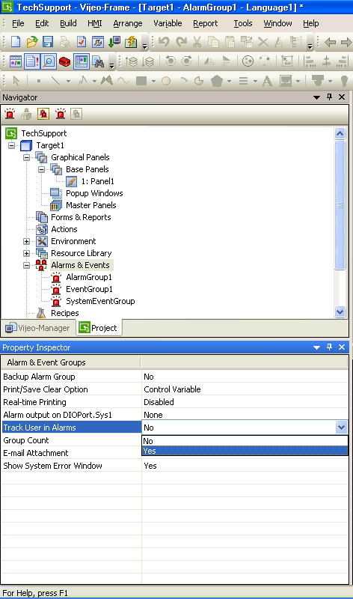Select the Text tool letter A icon
The height and width of the screenshot is (599, 353).
267,81
